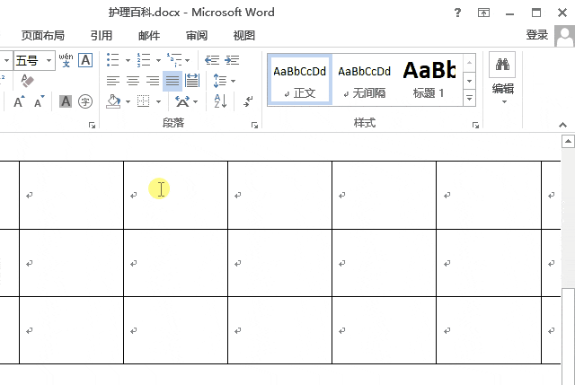The width and height of the screenshot is (575, 385).
Task: Click the sort A-Z icon
Action: [220, 101]
